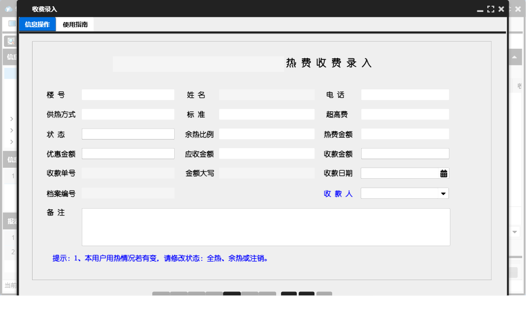Screen dimensions: 526x313
Task: Click inside the 楼号 input field
Action: 128,94
